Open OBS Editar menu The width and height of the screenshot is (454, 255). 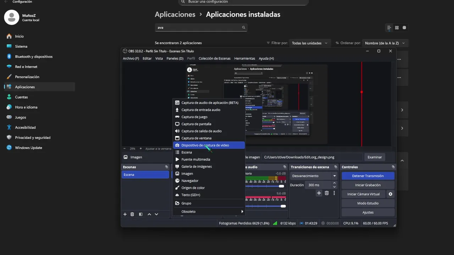click(147, 58)
